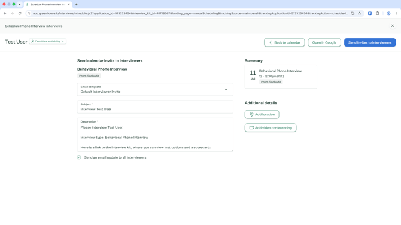Click the 12 - 12:30pm (IST) time text
The height and width of the screenshot is (225, 401).
pyautogui.click(x=271, y=76)
